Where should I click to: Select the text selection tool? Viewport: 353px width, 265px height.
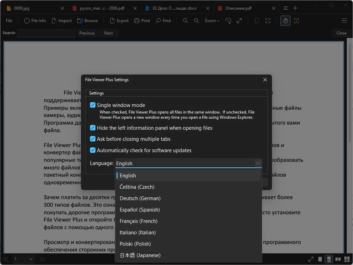point(296,21)
